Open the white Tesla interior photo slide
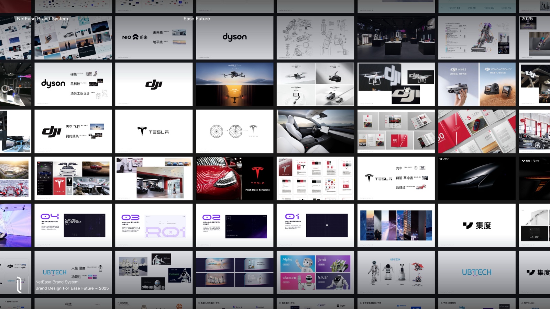Screen dimensions: 550x309 tap(316, 131)
